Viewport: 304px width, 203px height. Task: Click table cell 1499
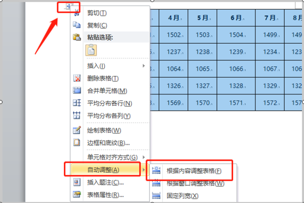pos(270,35)
